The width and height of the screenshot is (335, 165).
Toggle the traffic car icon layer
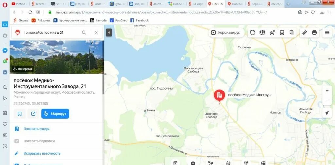coord(272,33)
